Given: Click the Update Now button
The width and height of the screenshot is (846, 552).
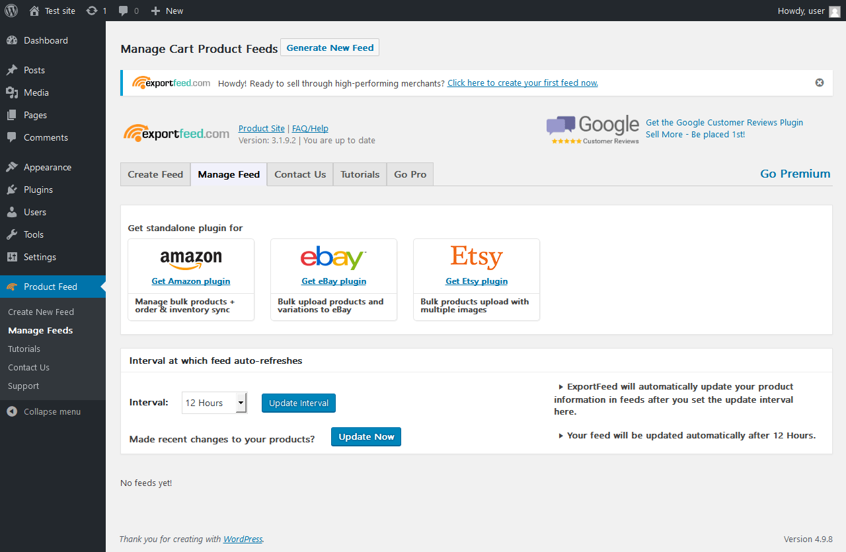Looking at the screenshot, I should pos(366,436).
